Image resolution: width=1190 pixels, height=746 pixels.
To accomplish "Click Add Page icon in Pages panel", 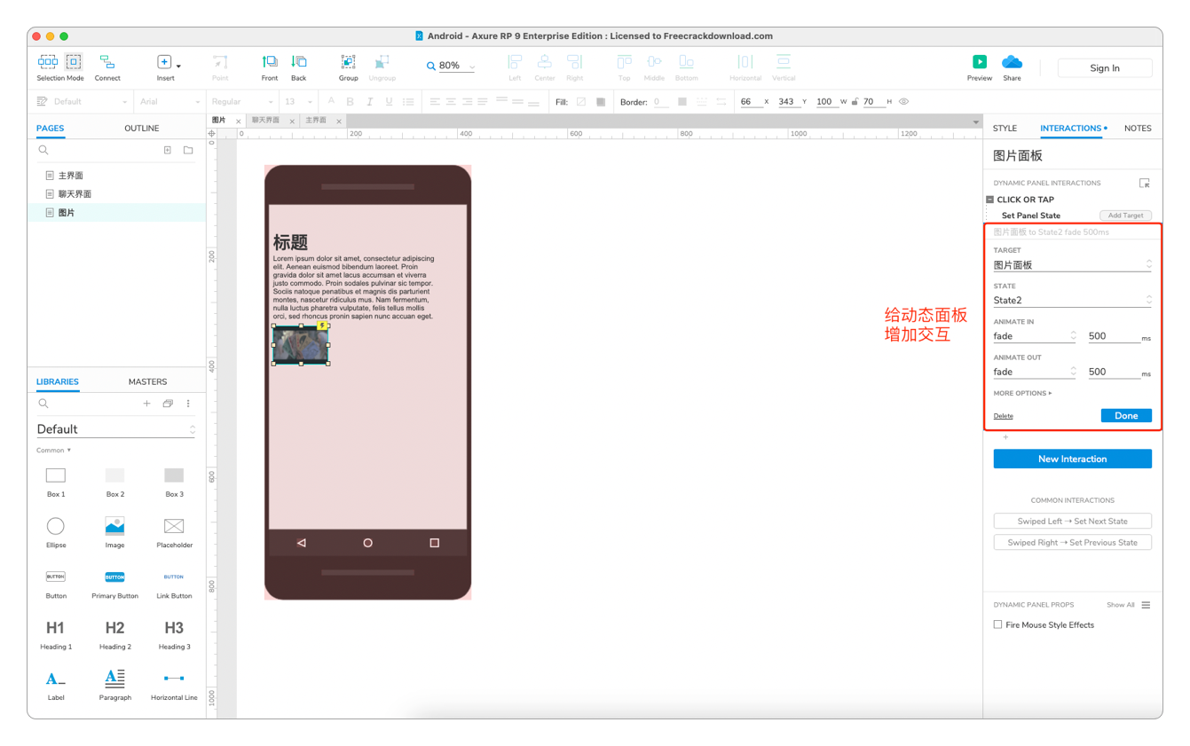I will pos(168,151).
